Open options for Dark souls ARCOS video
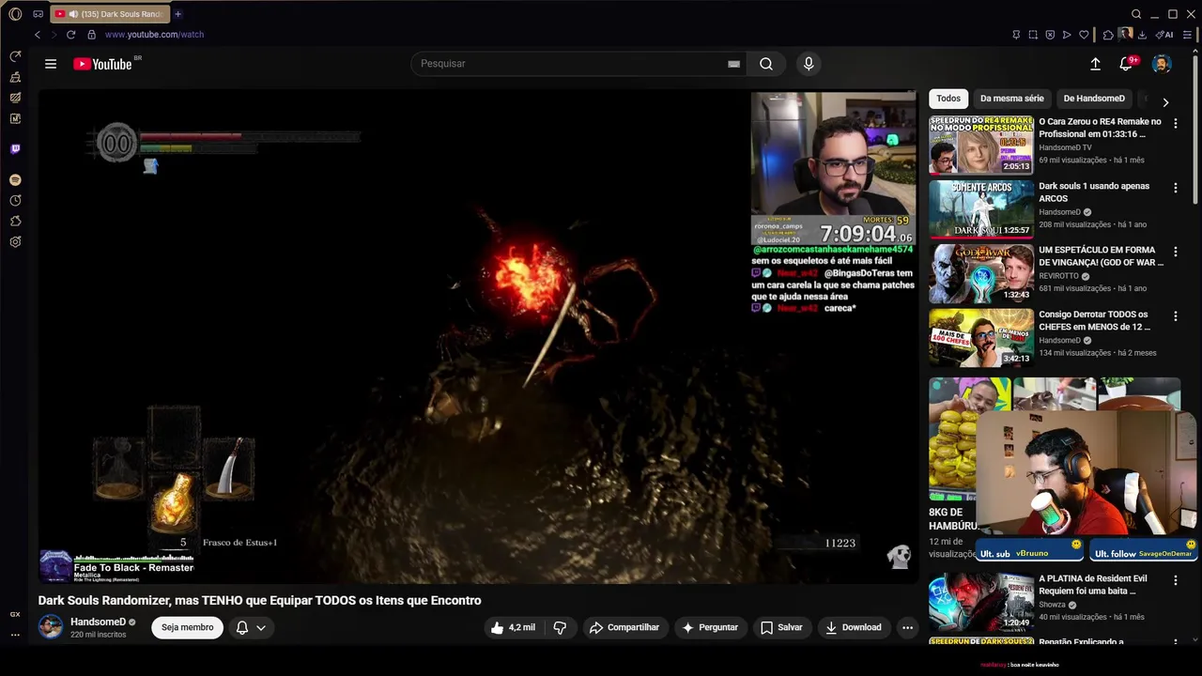 tap(1175, 188)
